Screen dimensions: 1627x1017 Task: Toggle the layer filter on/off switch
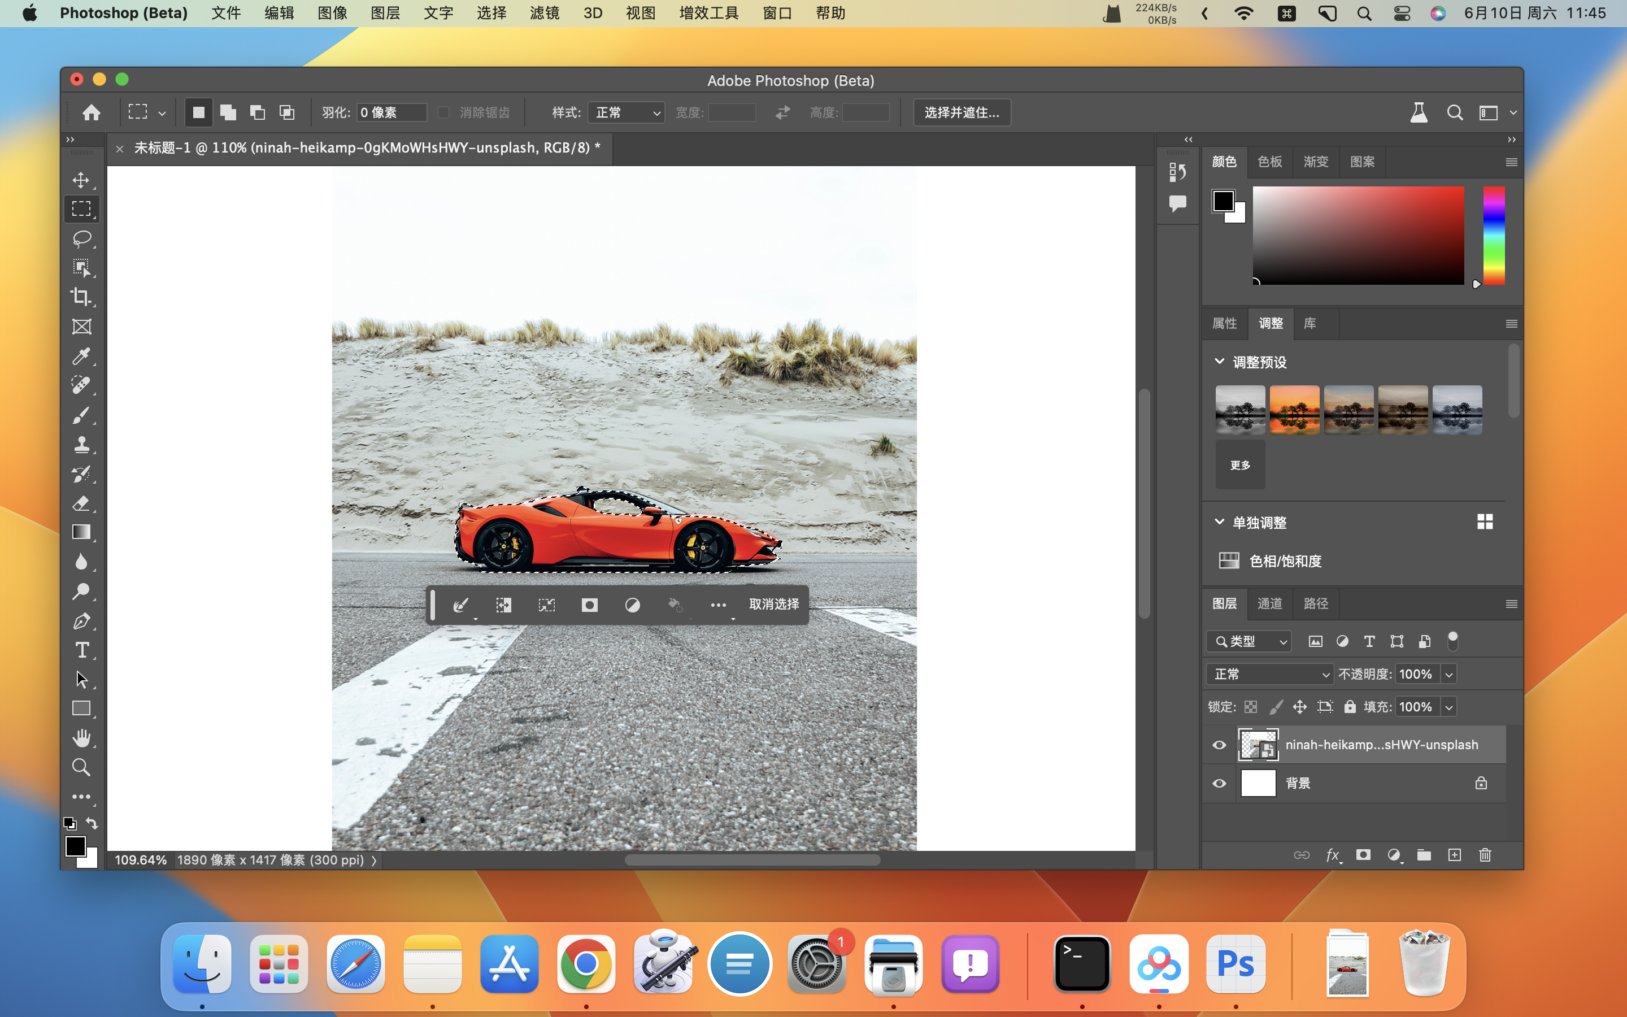coord(1452,641)
